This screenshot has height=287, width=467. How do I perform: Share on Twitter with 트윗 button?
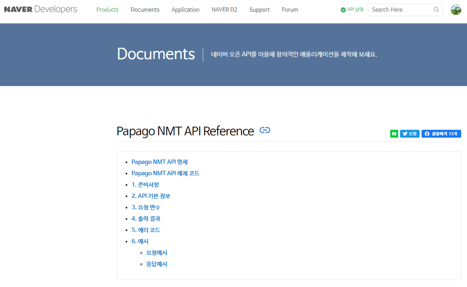pyautogui.click(x=410, y=134)
